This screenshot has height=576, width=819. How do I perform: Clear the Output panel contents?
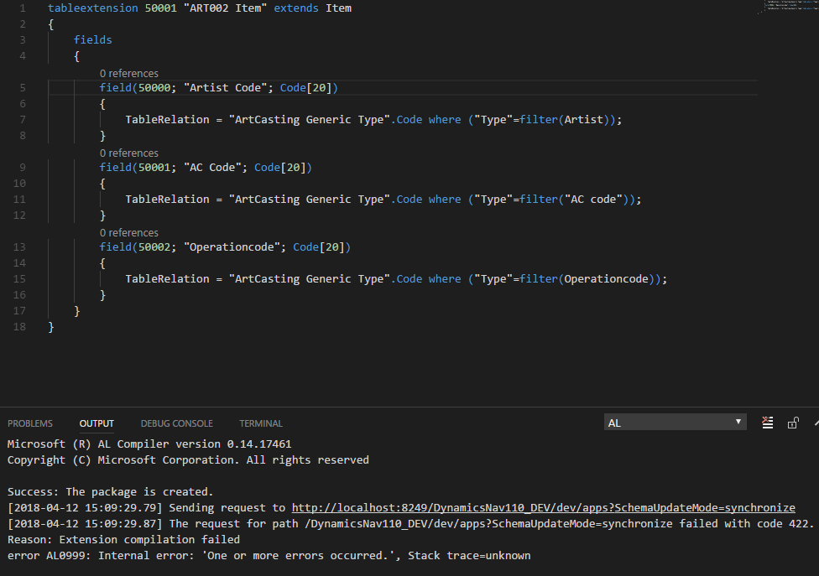click(x=767, y=423)
